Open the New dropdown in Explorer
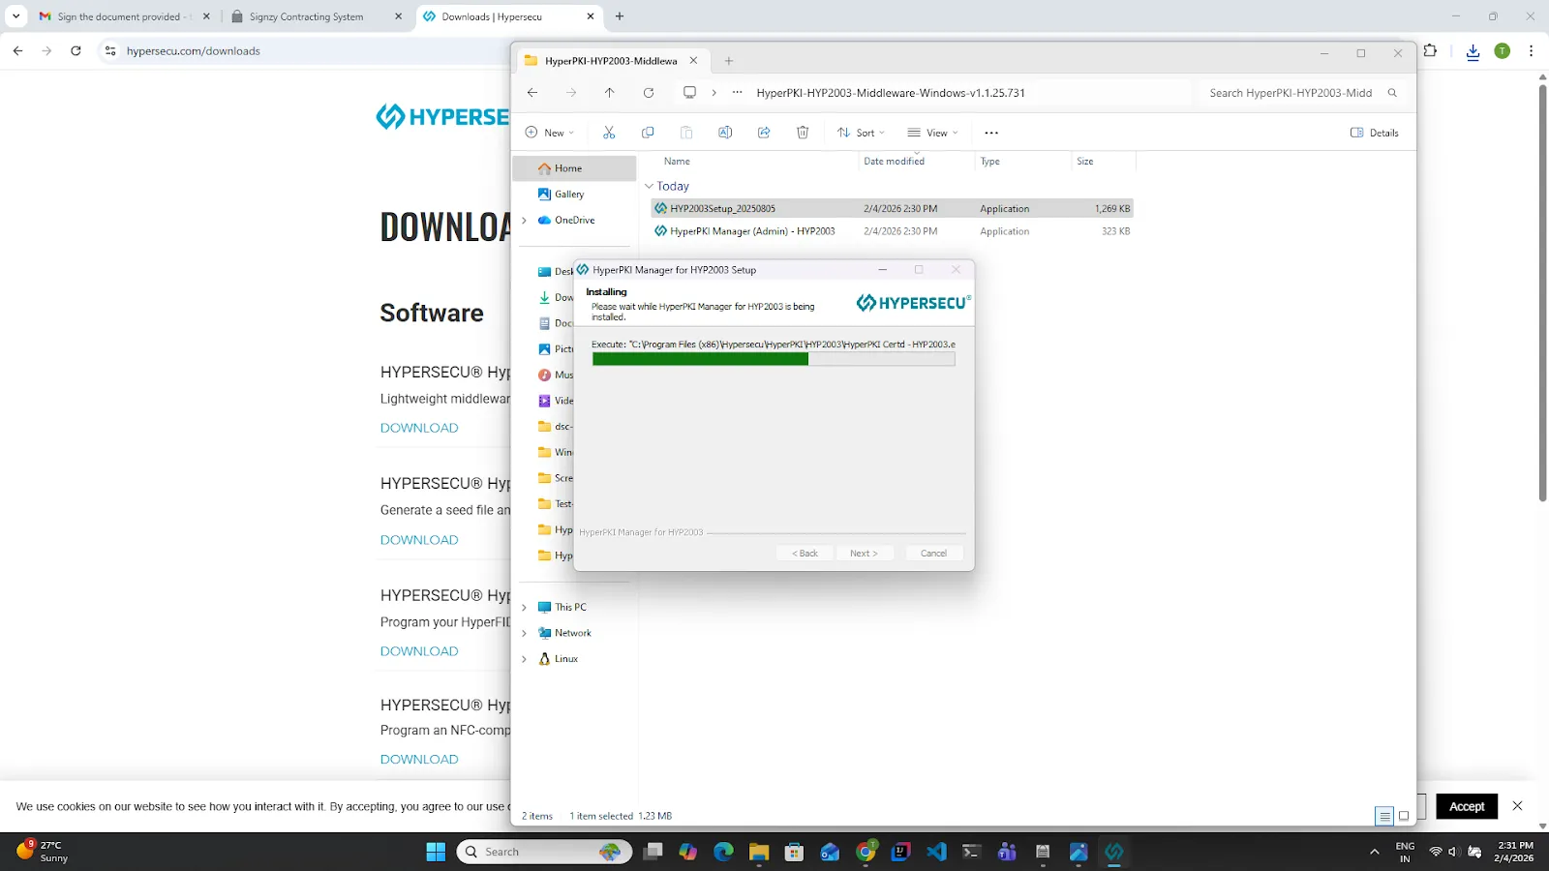1549x871 pixels. click(550, 133)
